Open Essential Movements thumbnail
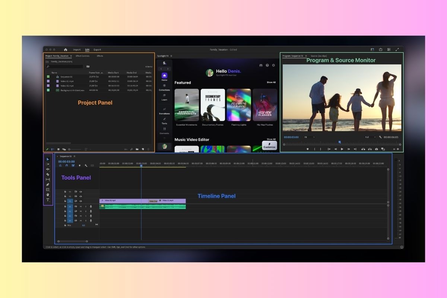 tap(187, 105)
